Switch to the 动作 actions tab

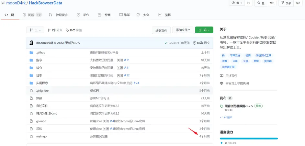83,15
